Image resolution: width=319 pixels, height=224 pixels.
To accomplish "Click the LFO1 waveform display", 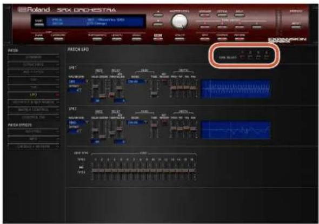I will tap(236, 89).
